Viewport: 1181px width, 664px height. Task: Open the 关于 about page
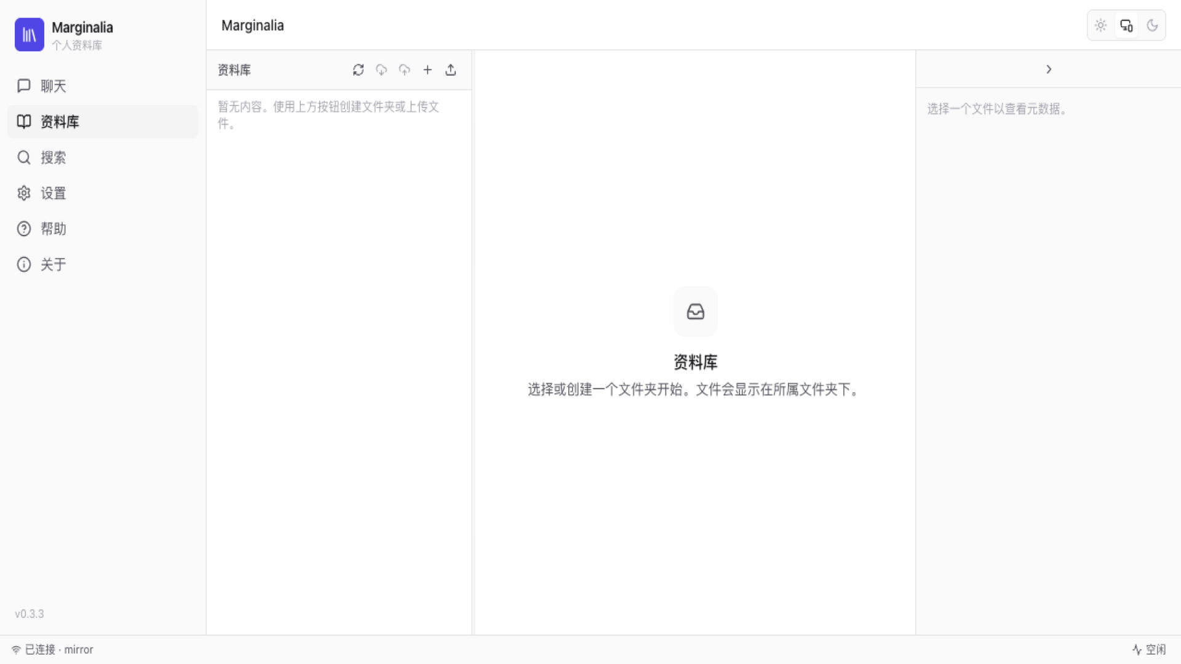point(103,264)
